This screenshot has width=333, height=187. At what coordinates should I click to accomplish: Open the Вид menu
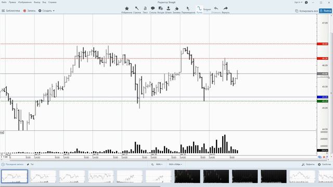[x=44, y=2]
